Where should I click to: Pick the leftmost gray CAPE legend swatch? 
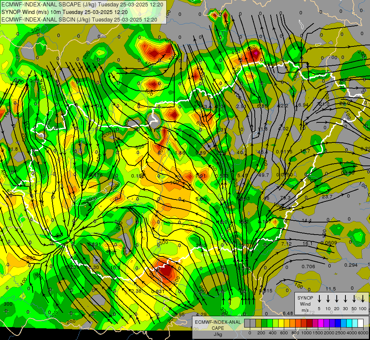click(x=247, y=323)
